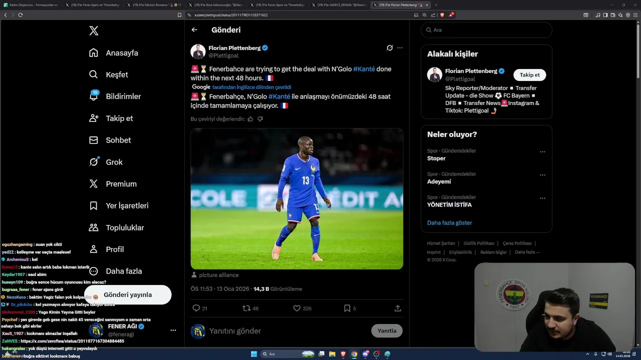Open Topluluklar communities
Image resolution: width=641 pixels, height=360 pixels.
click(116, 227)
